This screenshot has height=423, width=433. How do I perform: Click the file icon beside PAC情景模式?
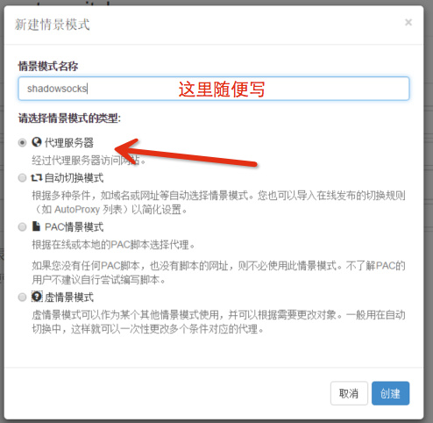click(36, 226)
